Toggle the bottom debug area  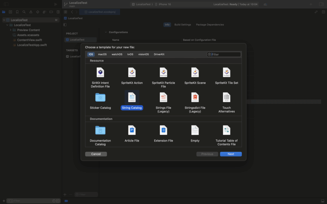click(x=323, y=201)
